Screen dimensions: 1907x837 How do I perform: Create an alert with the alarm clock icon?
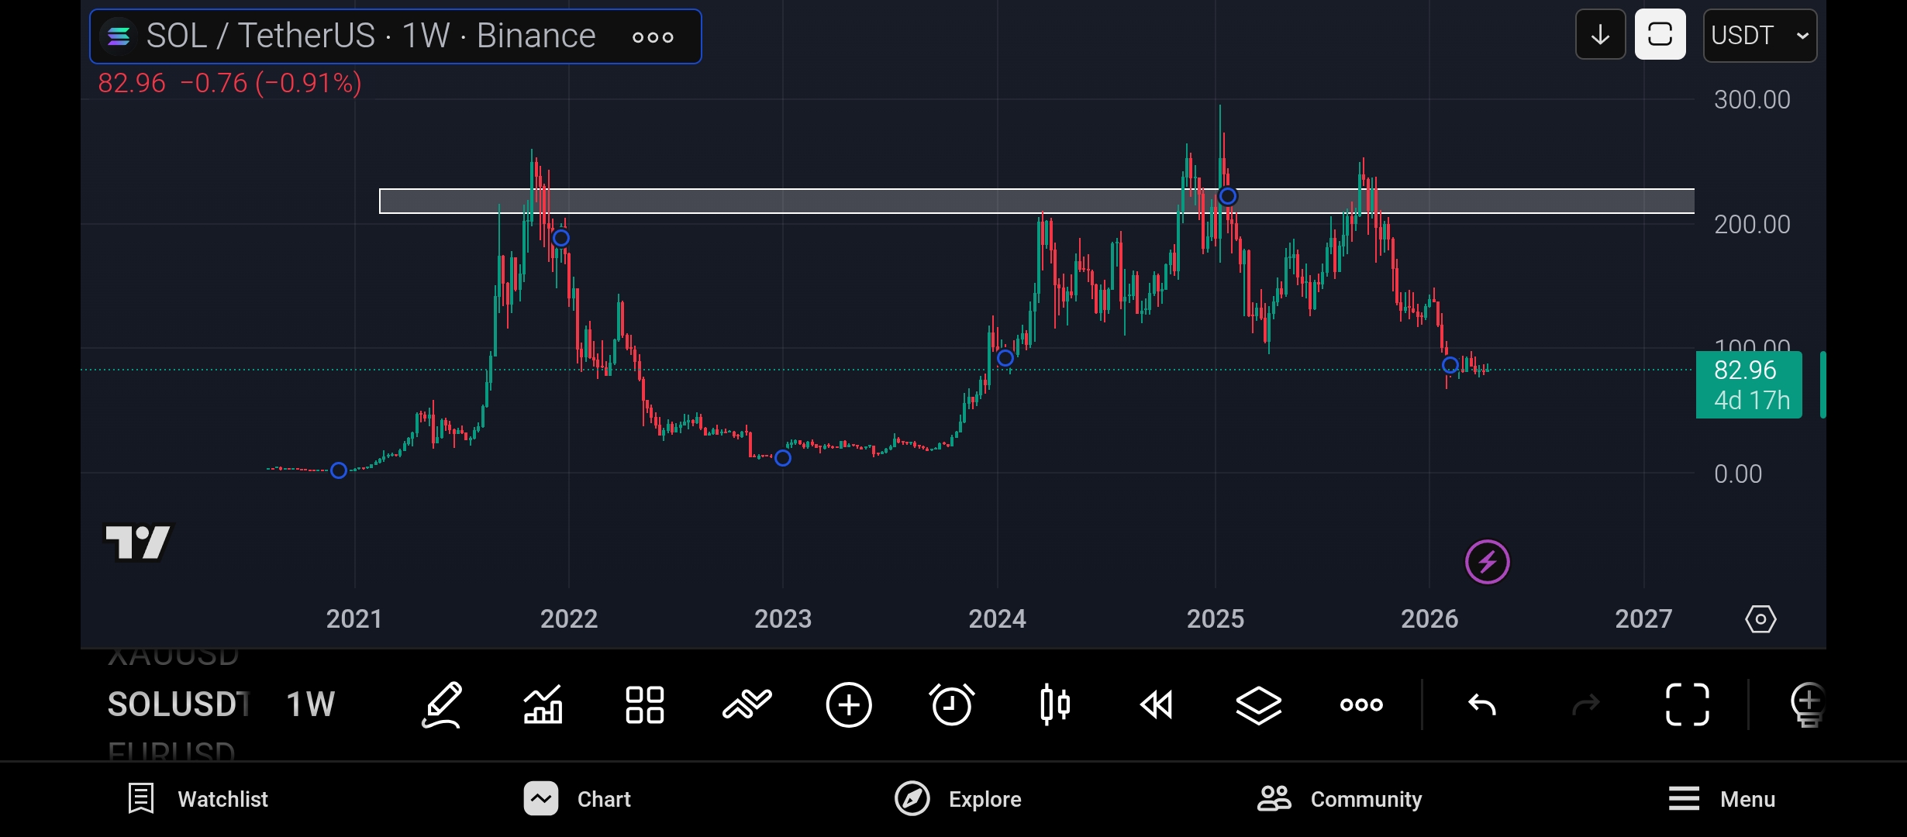[x=951, y=705]
